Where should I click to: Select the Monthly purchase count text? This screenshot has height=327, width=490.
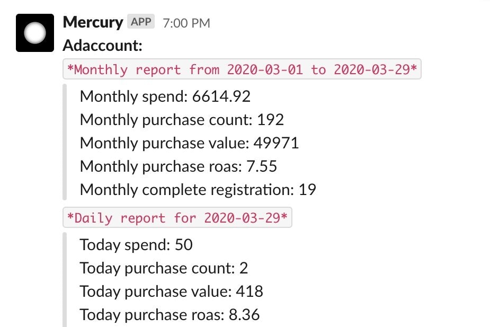click(x=181, y=120)
